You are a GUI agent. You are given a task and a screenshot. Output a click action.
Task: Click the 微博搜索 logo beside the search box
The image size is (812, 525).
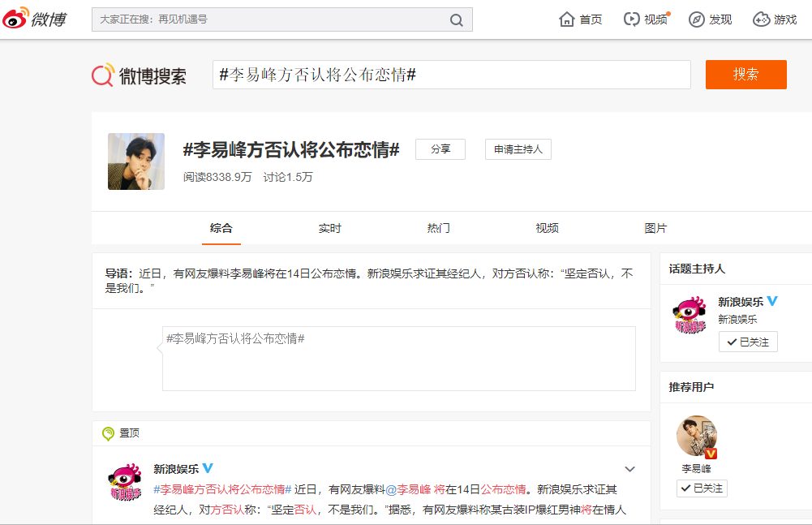[x=139, y=75]
